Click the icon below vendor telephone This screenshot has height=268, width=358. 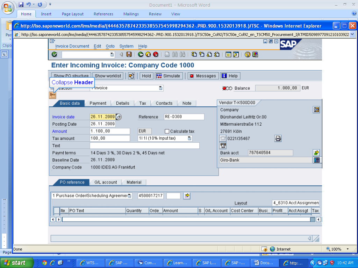(x=223, y=146)
